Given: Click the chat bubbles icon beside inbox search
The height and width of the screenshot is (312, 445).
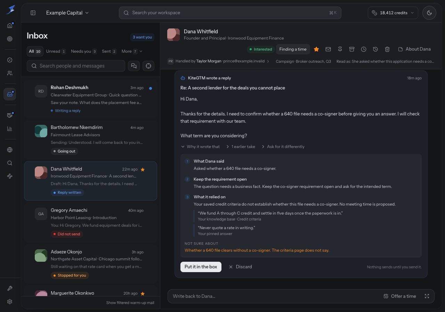Looking at the screenshot, I should coord(134,66).
